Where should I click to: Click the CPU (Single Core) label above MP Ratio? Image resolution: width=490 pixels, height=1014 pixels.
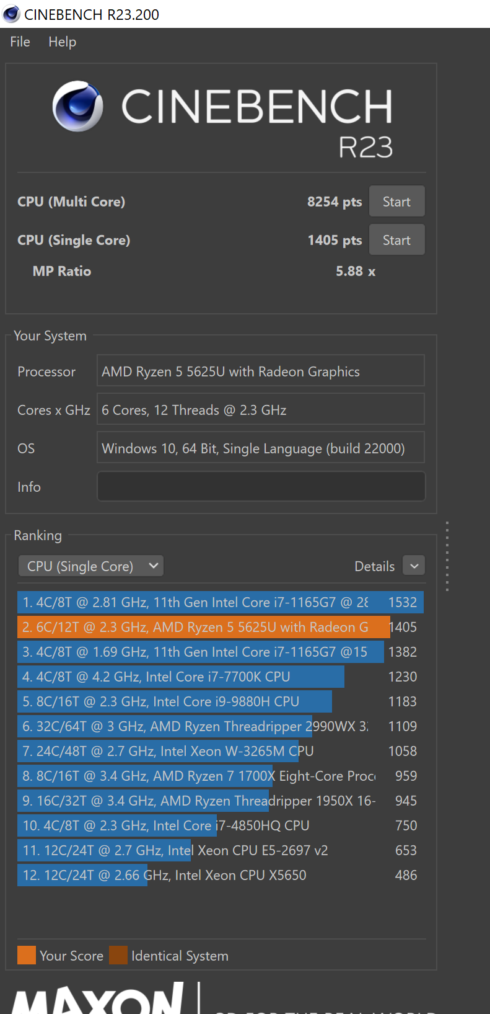[x=74, y=240]
